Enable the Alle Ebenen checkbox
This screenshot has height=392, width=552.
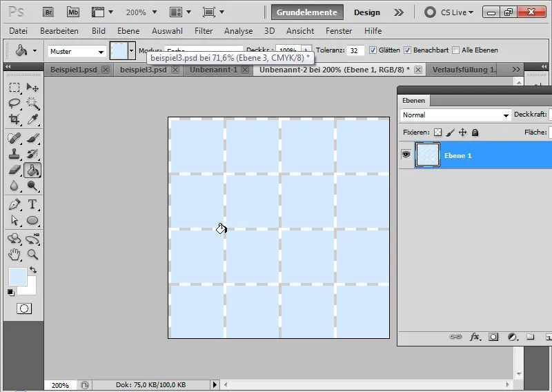click(x=455, y=50)
